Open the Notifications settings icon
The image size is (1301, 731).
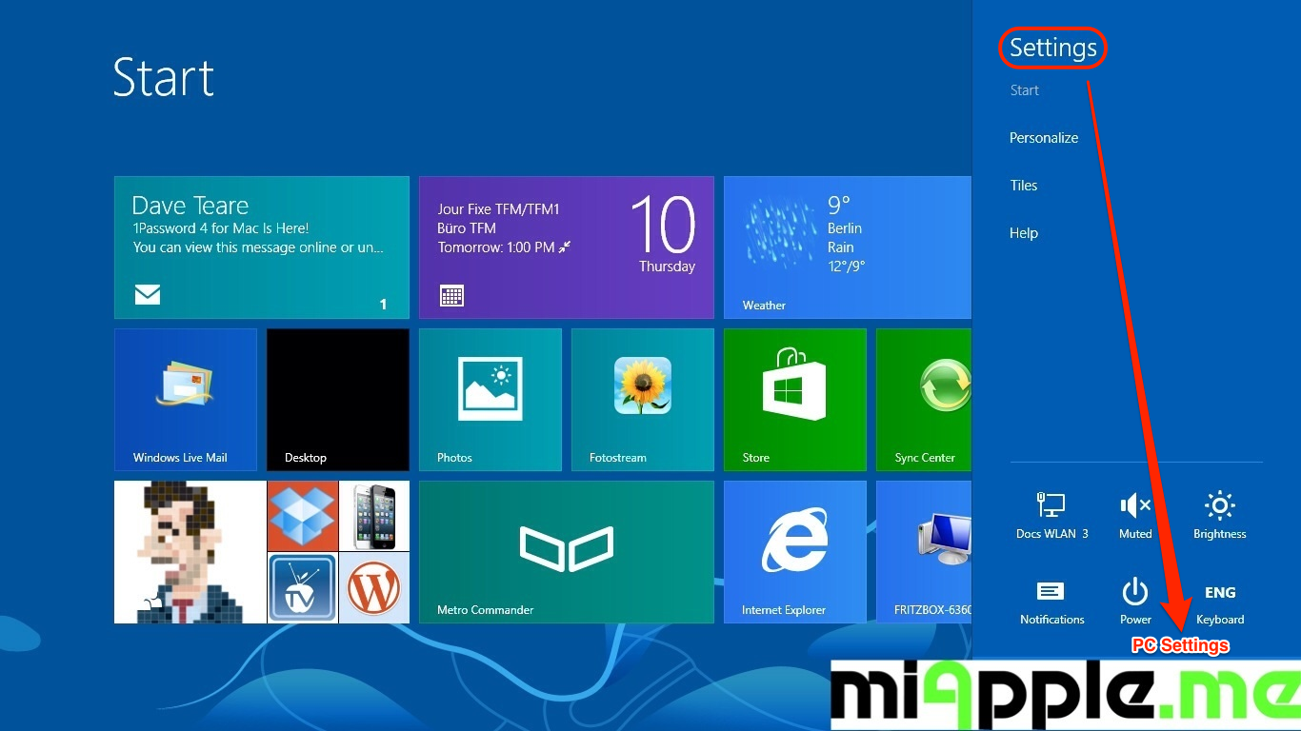click(x=1051, y=602)
